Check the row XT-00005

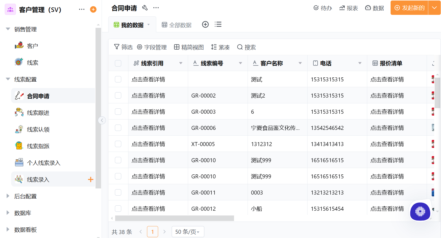[118, 144]
